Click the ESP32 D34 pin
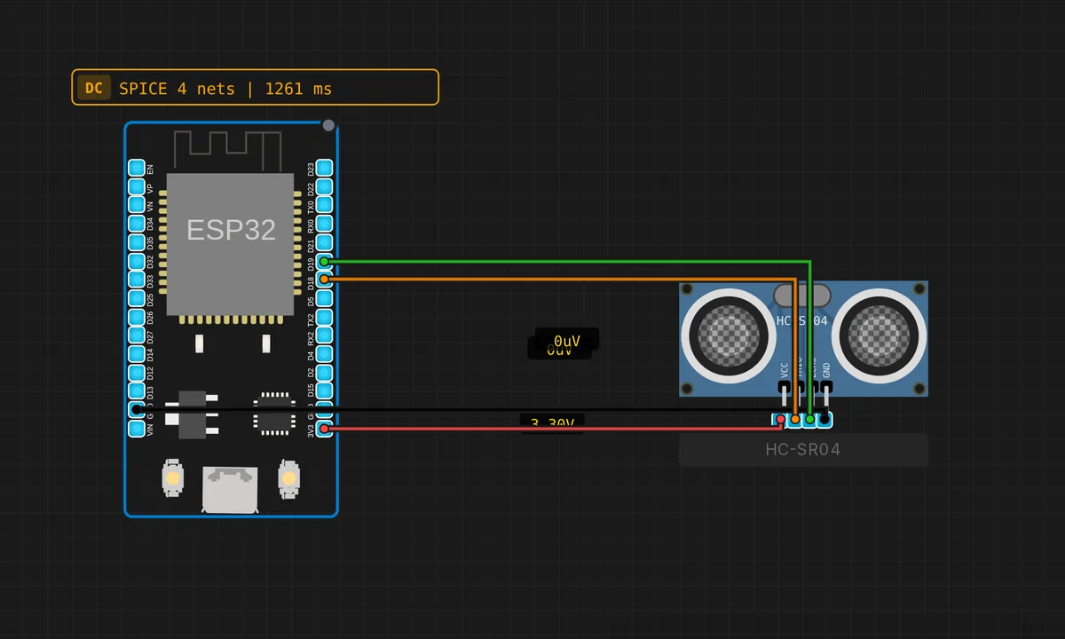This screenshot has height=639, width=1065. tap(136, 225)
